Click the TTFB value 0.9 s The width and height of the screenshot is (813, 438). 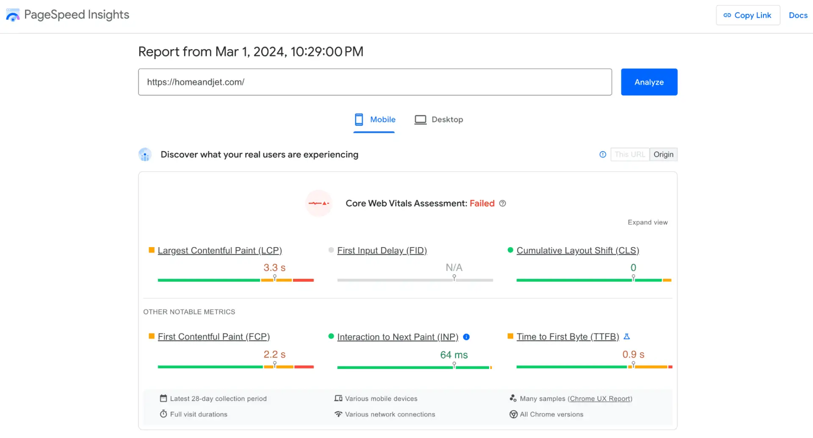(x=633, y=355)
